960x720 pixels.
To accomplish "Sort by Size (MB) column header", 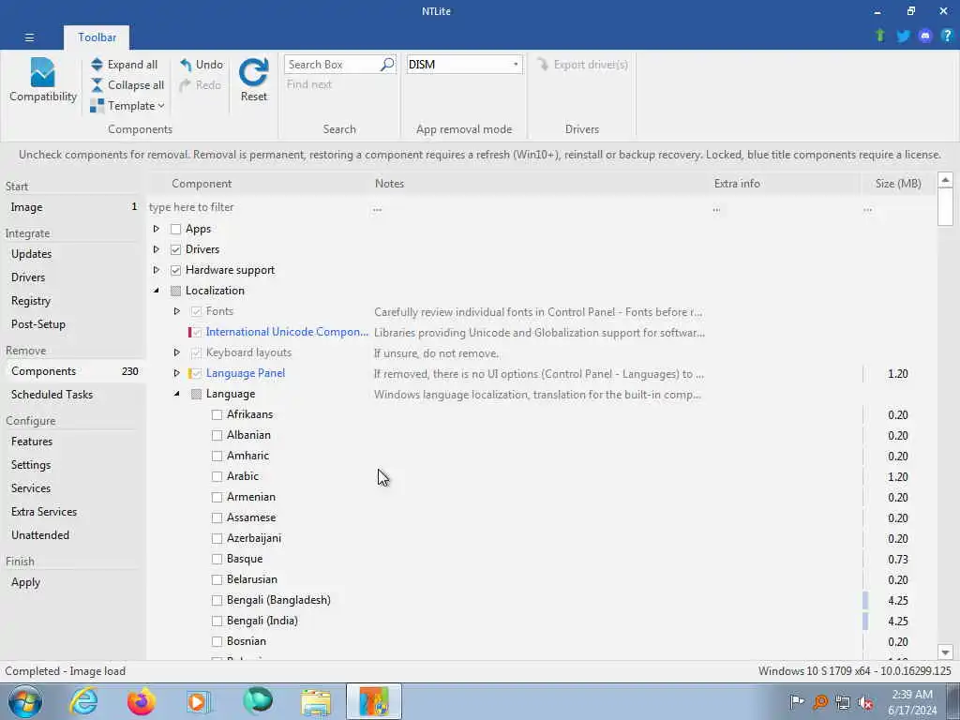I will coord(898,184).
